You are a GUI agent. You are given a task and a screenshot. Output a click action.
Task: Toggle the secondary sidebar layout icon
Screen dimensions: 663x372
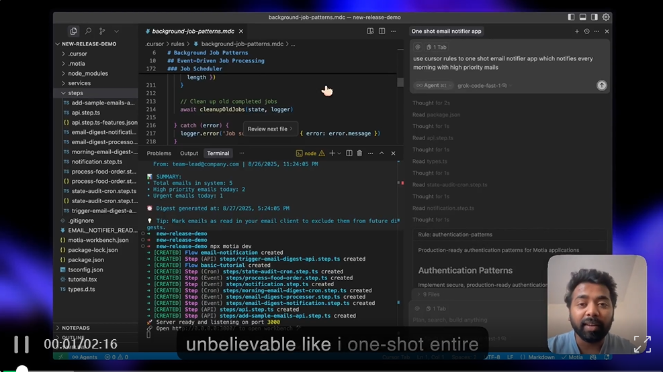pyautogui.click(x=594, y=17)
